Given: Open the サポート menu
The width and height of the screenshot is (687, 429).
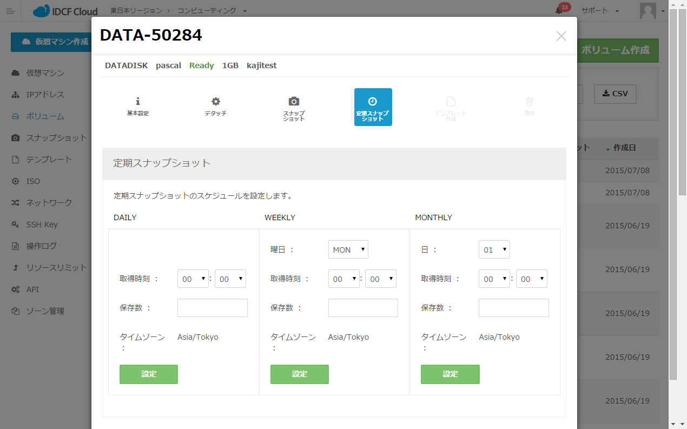Looking at the screenshot, I should (x=600, y=11).
